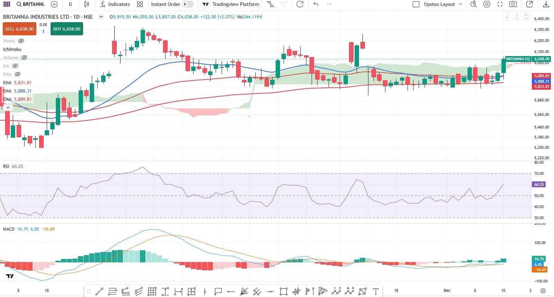Screen dimensions: 554x297
Task: Select the Ichimoku indicator legend
Action: pyautogui.click(x=12, y=49)
